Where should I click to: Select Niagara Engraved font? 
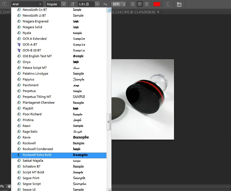click(59, 21)
